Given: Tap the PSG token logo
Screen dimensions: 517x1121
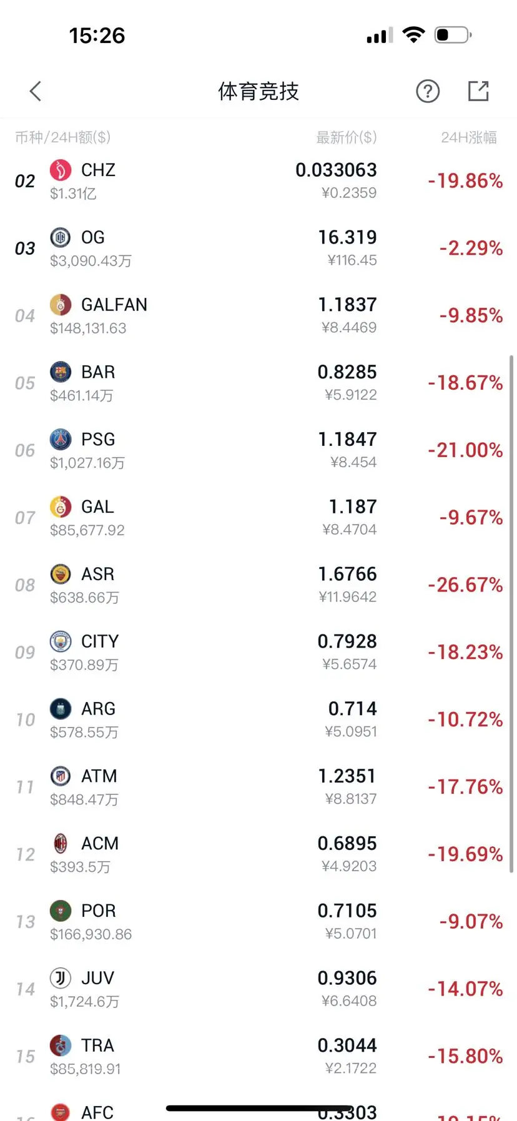Looking at the screenshot, I should [61, 440].
